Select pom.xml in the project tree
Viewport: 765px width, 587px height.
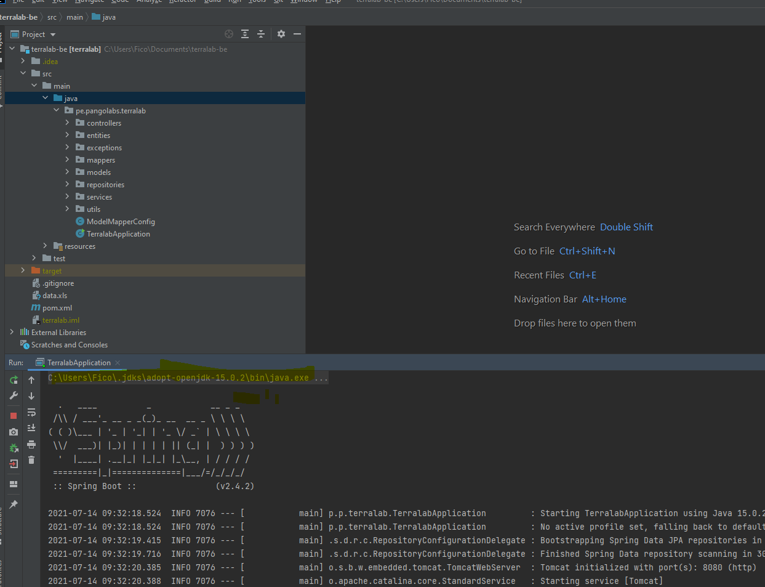(57, 308)
